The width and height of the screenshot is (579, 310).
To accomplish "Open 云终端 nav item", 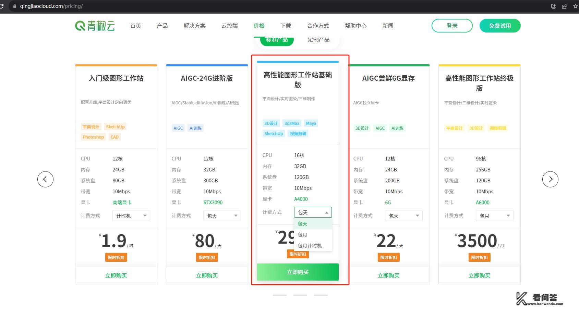I will coord(230,26).
